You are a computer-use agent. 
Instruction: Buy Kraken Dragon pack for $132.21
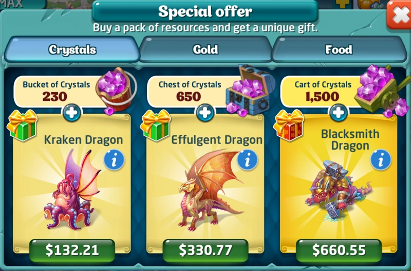click(72, 250)
